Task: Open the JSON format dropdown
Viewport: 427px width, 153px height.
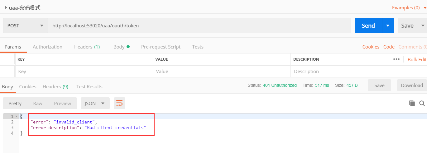Action: pos(95,103)
